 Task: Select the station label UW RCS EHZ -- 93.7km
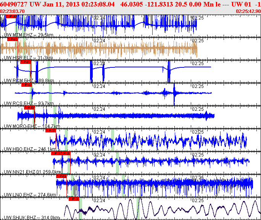point(29,104)
